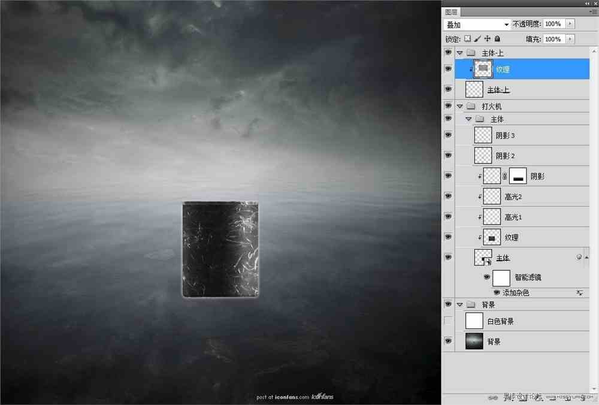Open the 不透明度 opacity slider arrow
The width and height of the screenshot is (599, 405).
point(569,23)
